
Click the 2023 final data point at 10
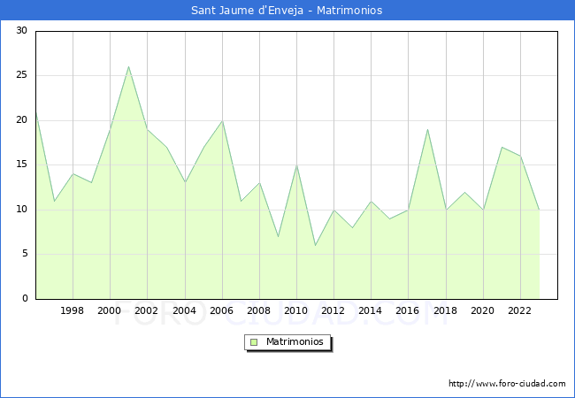539,210
